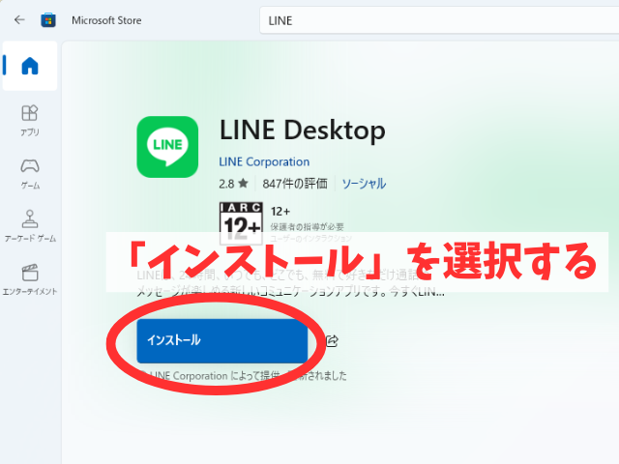This screenshot has width=619, height=464.
Task: Open the LINE Corporation publisher link
Action: tap(264, 161)
